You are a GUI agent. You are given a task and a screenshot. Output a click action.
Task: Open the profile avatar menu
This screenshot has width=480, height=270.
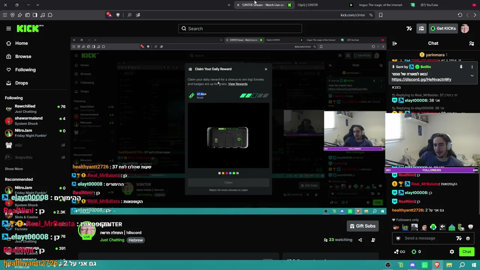(x=465, y=28)
